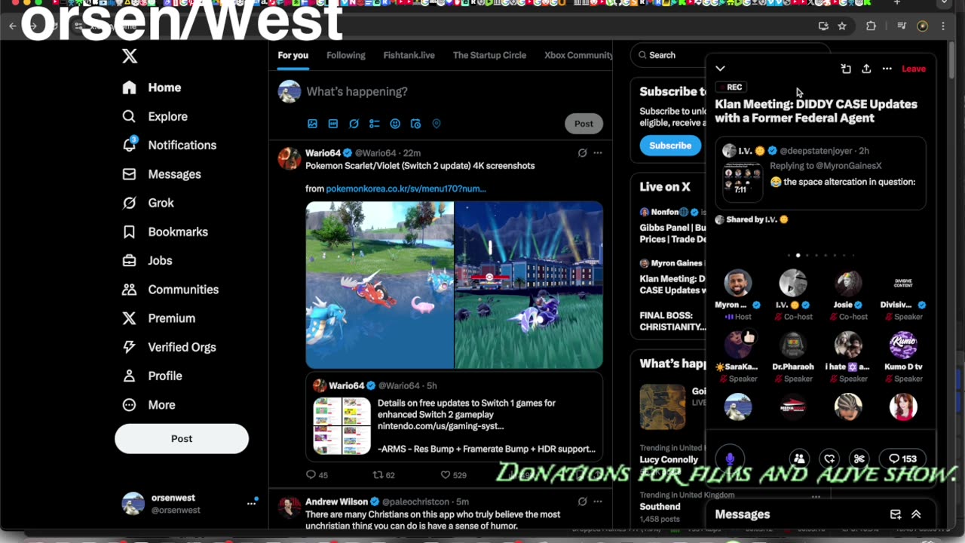
Task: Open more options on Wario64 post
Action: pos(598,153)
